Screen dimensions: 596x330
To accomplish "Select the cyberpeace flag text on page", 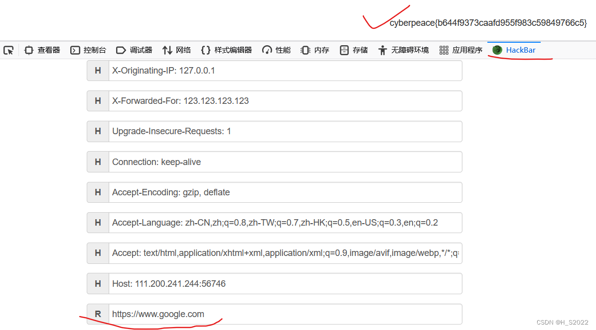I will (488, 23).
